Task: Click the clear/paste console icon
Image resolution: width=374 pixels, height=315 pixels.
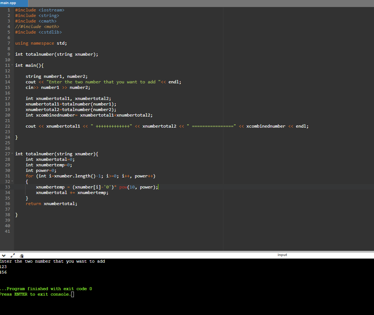Action: [21, 256]
